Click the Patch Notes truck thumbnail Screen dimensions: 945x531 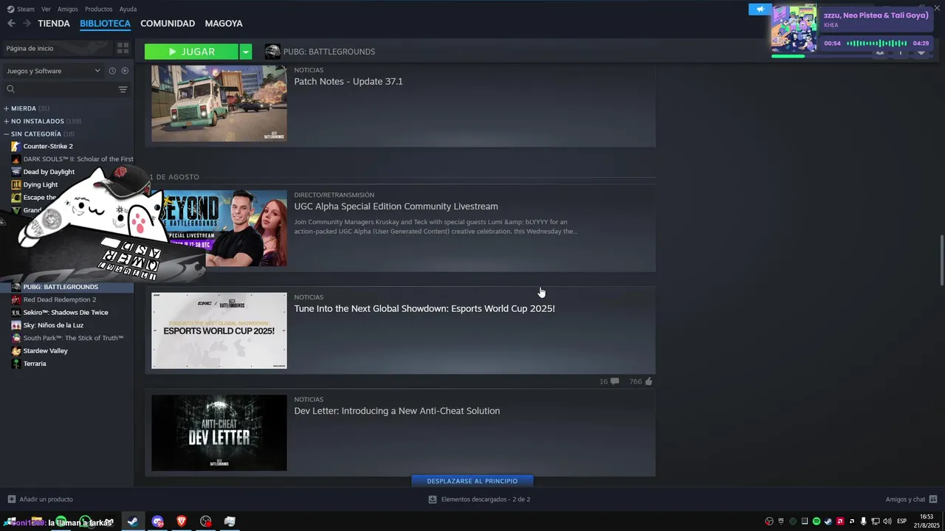click(219, 103)
